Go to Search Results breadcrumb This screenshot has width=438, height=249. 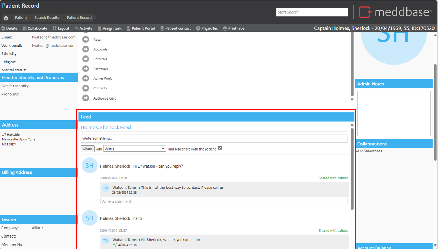pyautogui.click(x=47, y=18)
